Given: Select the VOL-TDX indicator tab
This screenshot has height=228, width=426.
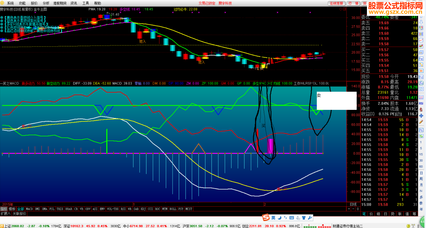Looking at the screenshot, I should [113, 209].
